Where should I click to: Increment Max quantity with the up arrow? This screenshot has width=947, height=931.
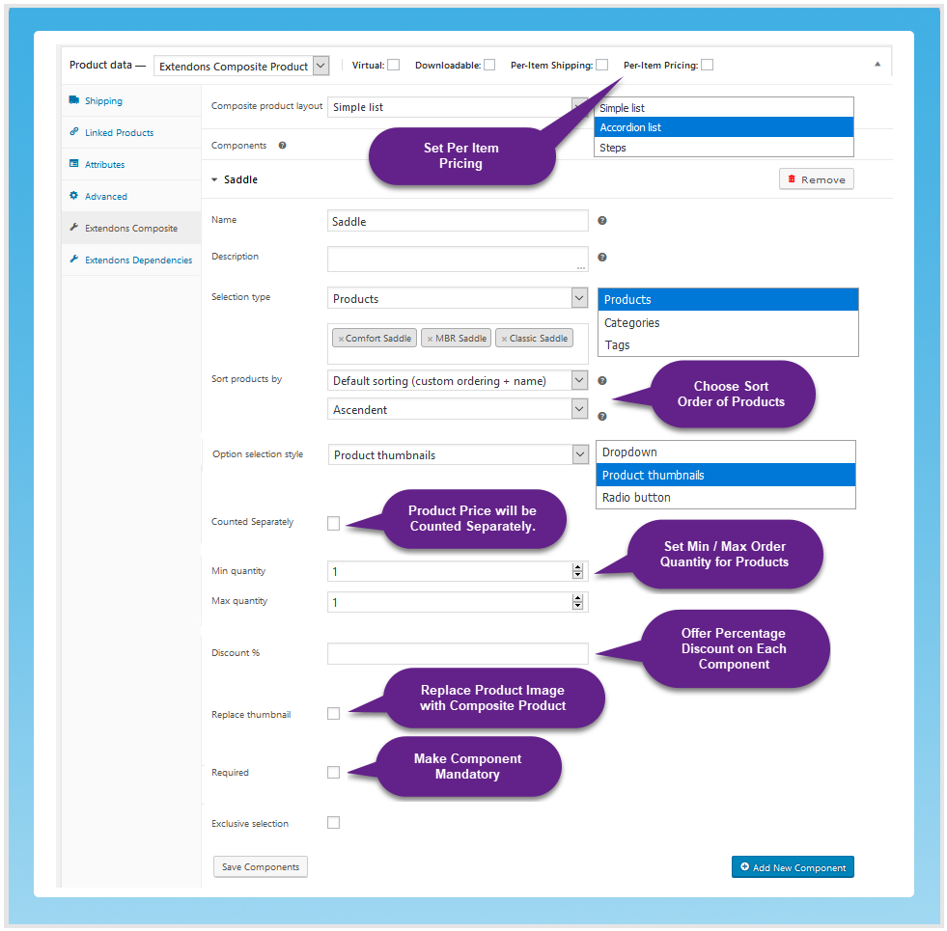[x=577, y=597]
